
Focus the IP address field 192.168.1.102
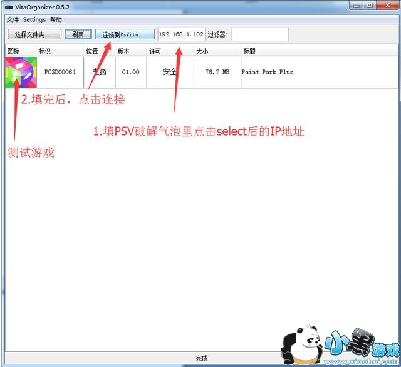tap(181, 34)
